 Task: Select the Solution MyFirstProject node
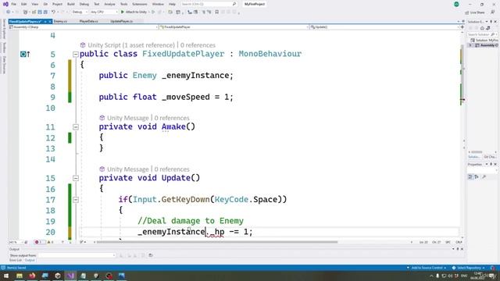pos(484,41)
